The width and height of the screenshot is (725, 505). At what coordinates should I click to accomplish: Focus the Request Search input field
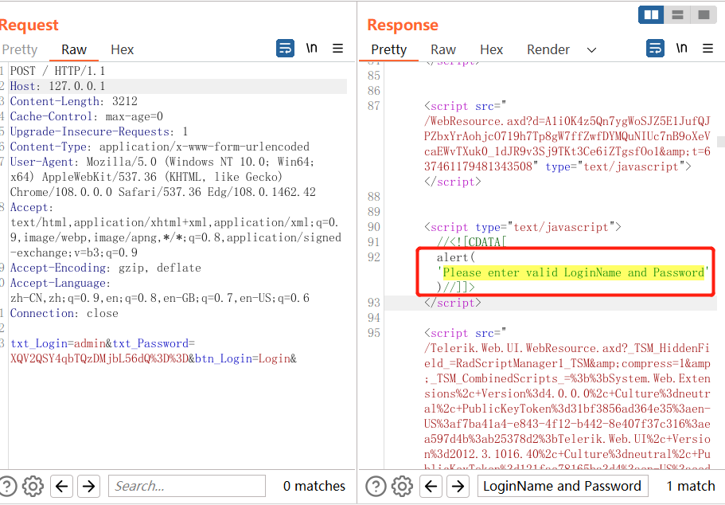tap(187, 486)
